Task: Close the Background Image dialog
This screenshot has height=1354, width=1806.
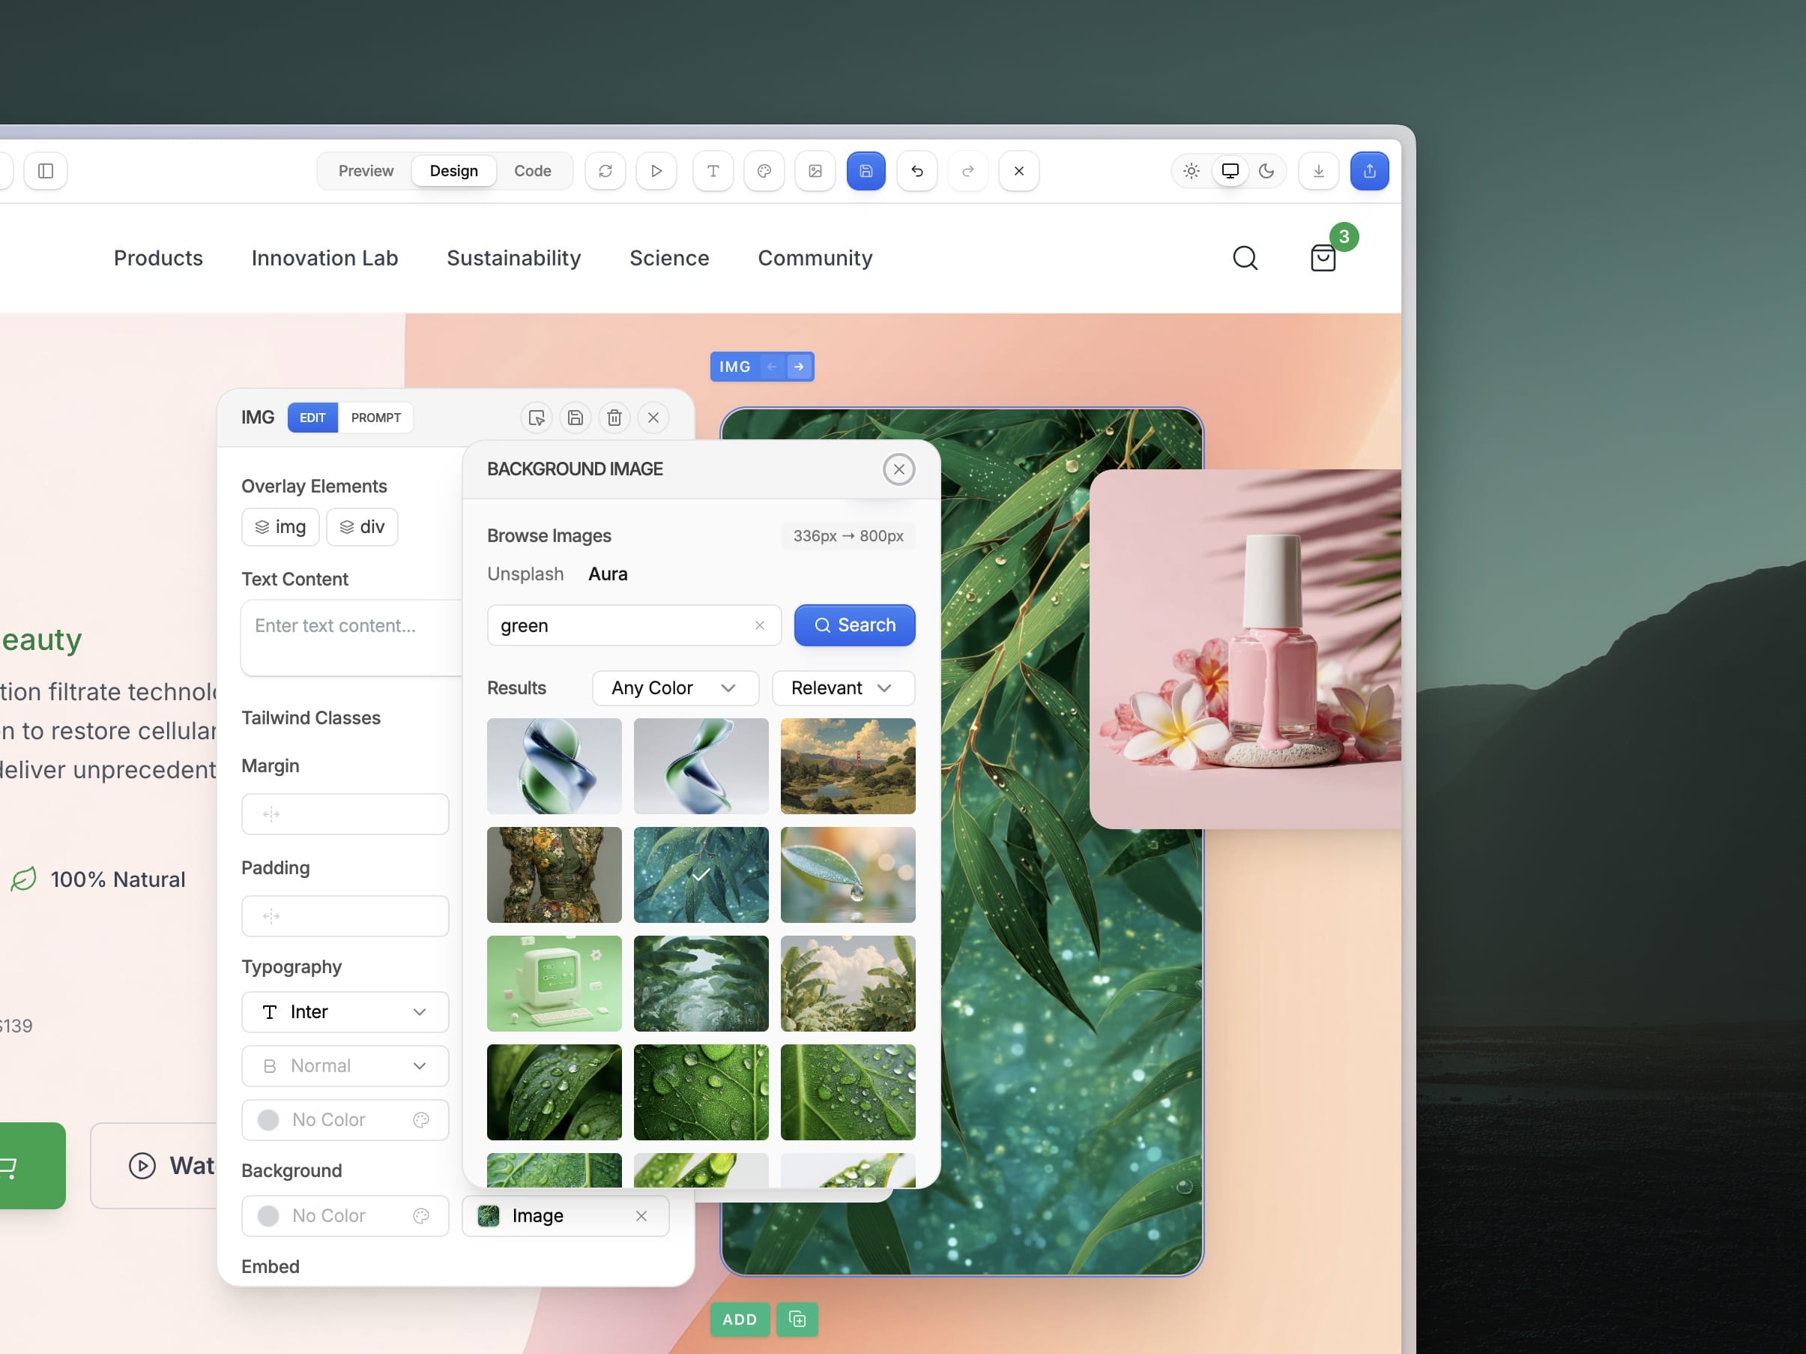Action: 899,469
